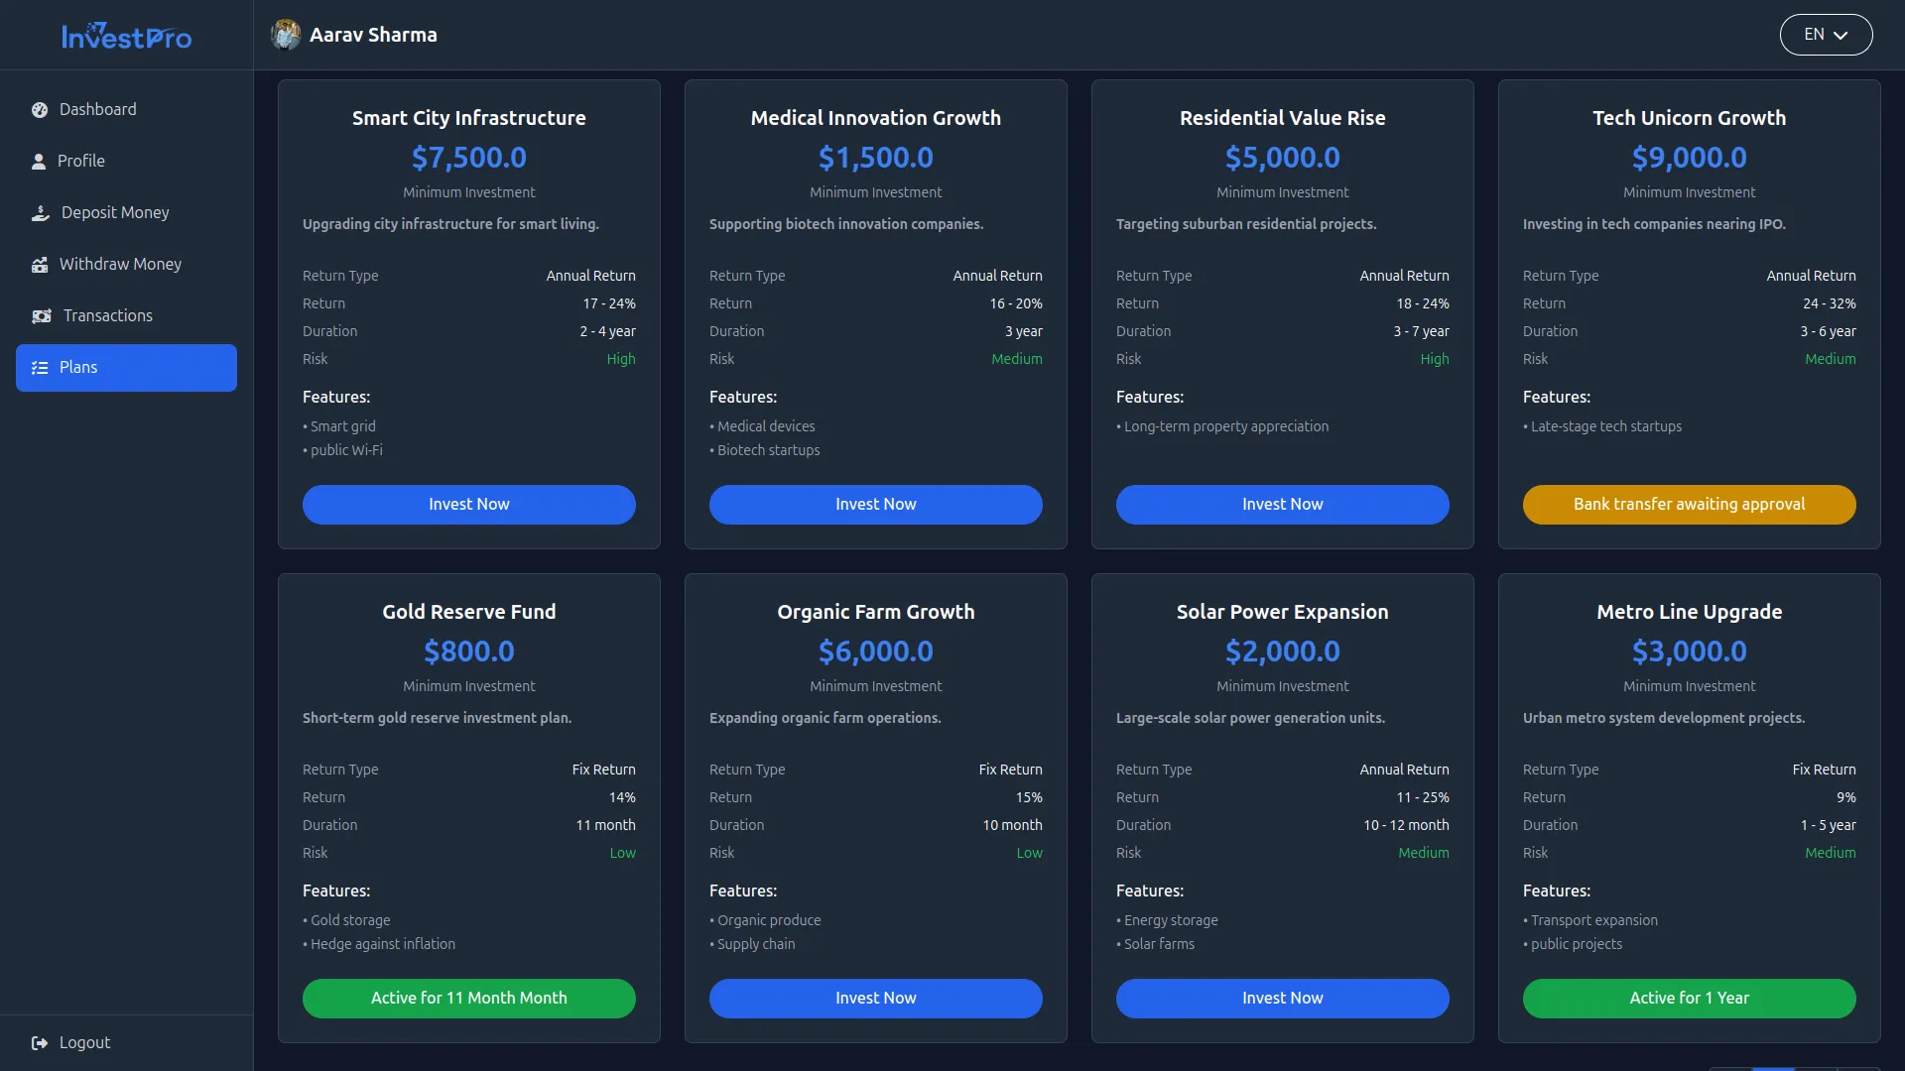Open the EN language dropdown
Viewport: 1905px width, 1071px height.
pos(1826,34)
